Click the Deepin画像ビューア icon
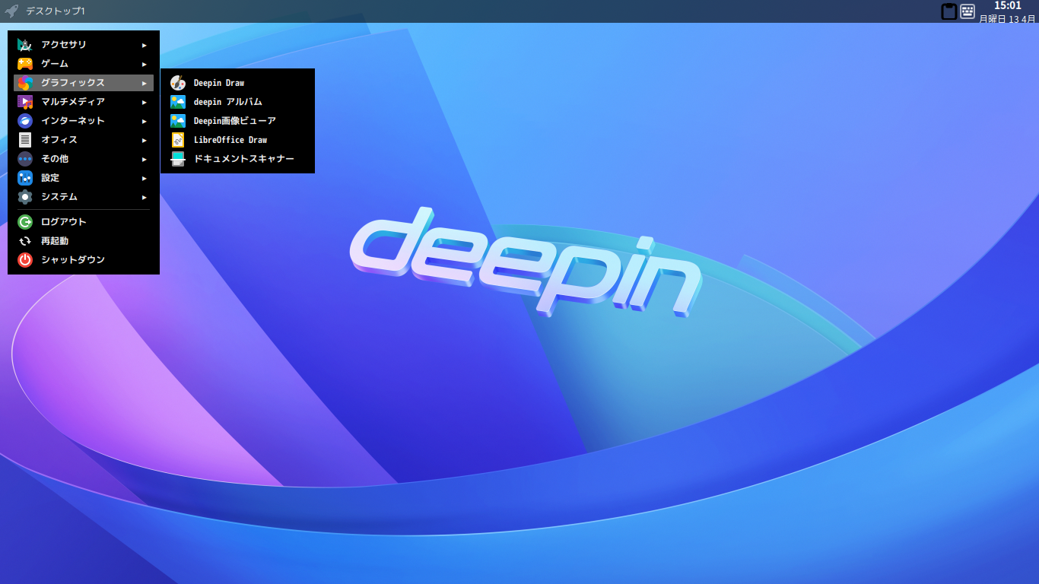The height and width of the screenshot is (584, 1039). pyautogui.click(x=178, y=121)
